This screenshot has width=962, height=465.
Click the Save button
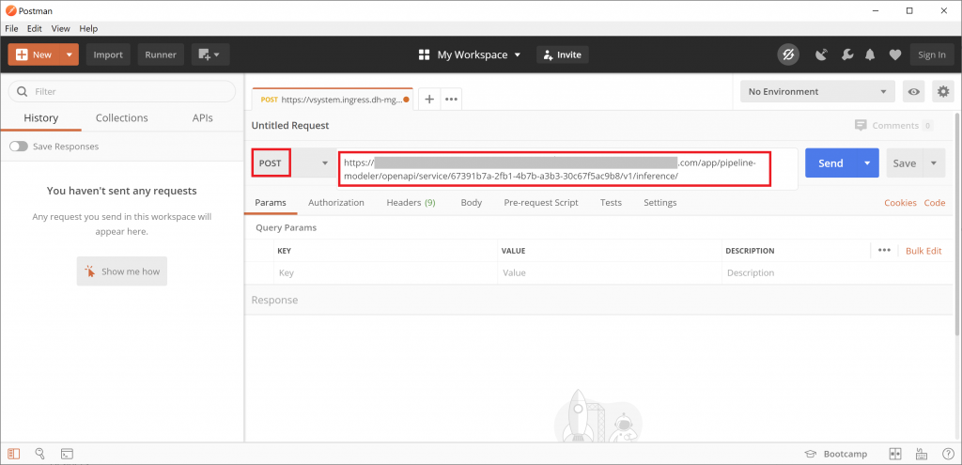click(x=905, y=163)
